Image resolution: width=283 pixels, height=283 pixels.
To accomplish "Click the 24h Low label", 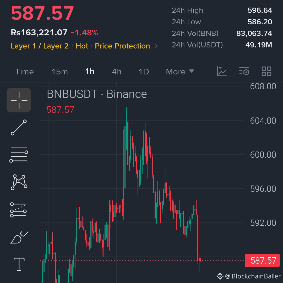I will [x=186, y=22].
